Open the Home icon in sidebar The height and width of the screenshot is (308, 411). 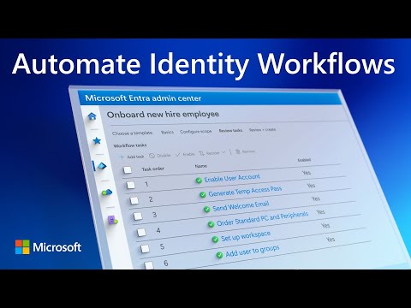tap(92, 116)
